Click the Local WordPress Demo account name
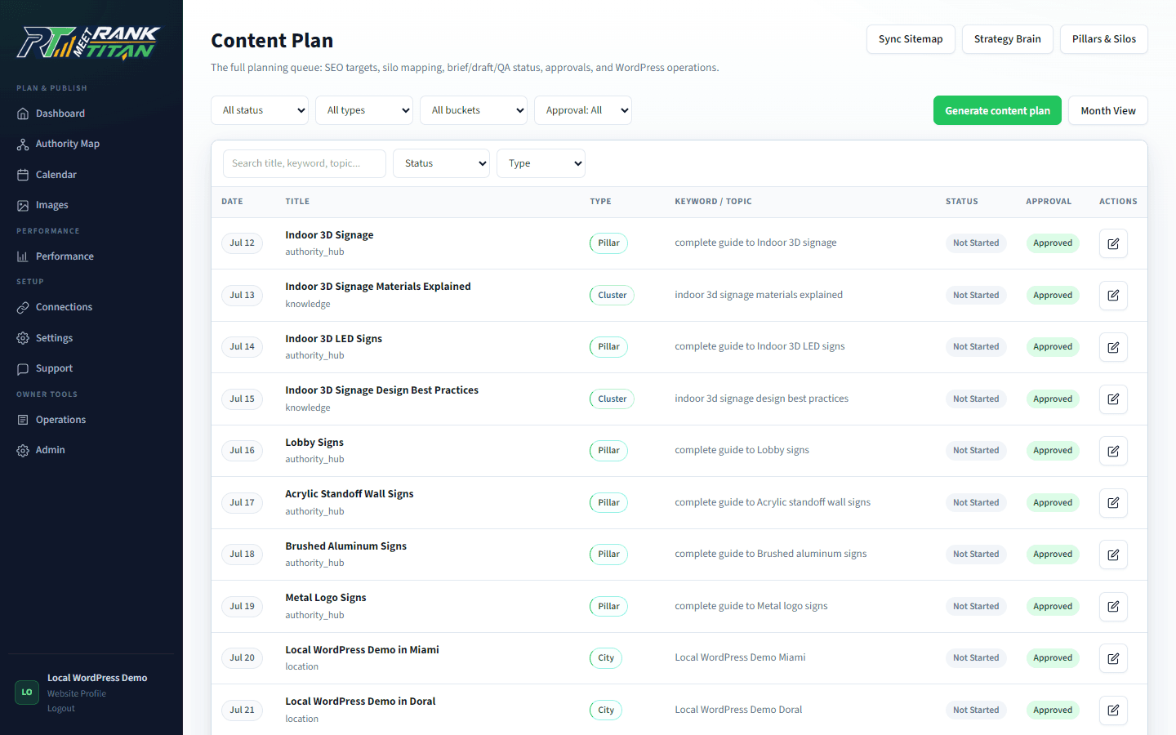1176x735 pixels. pyautogui.click(x=97, y=678)
